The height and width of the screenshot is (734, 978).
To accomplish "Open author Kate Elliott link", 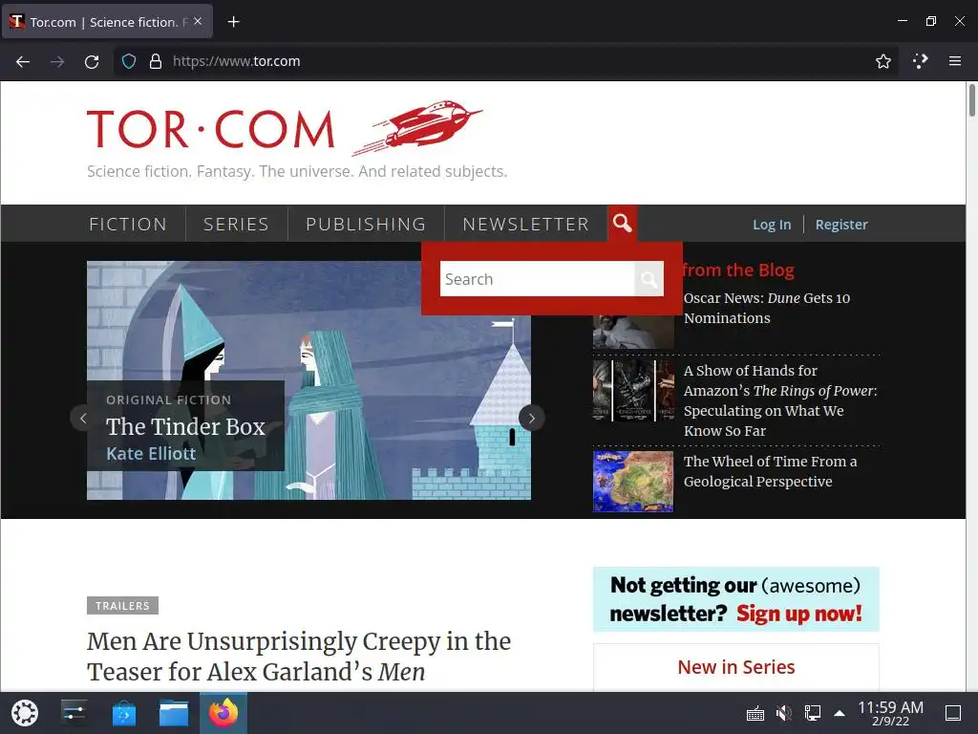I will coord(151,454).
